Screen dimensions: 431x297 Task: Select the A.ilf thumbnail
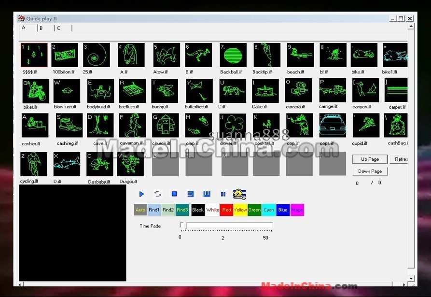pyautogui.click(x=131, y=55)
